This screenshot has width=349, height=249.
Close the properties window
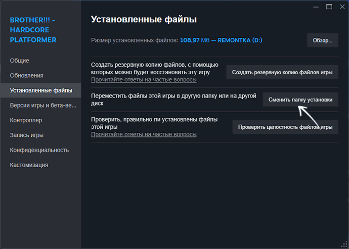[x=342, y=7]
